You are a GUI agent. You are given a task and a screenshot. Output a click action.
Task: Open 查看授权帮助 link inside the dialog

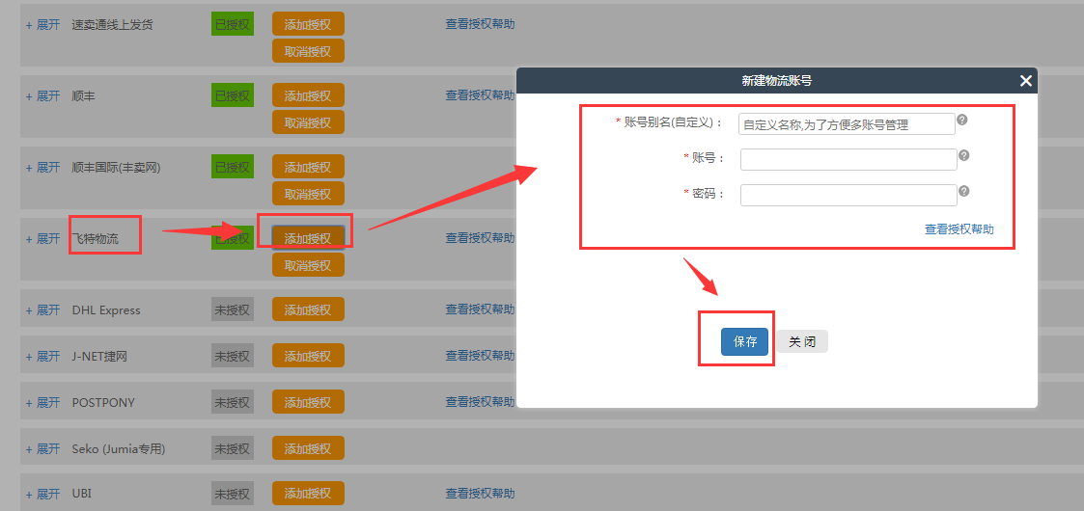tap(959, 229)
